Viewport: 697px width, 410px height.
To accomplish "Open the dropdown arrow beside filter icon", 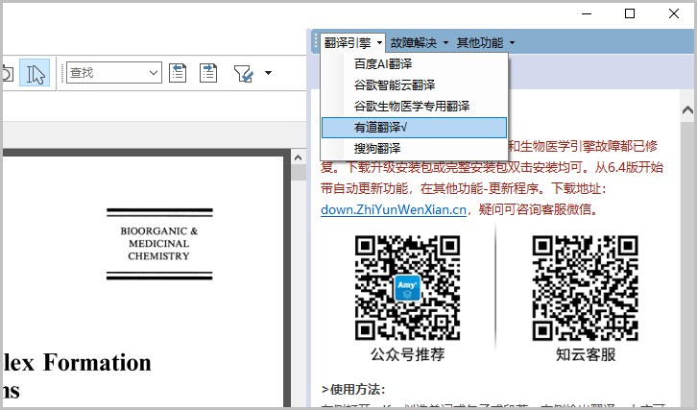I will point(268,73).
